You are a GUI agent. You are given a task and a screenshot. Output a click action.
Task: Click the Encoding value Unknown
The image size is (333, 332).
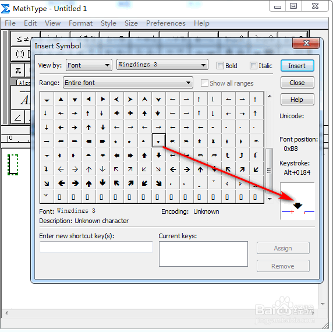206,211
